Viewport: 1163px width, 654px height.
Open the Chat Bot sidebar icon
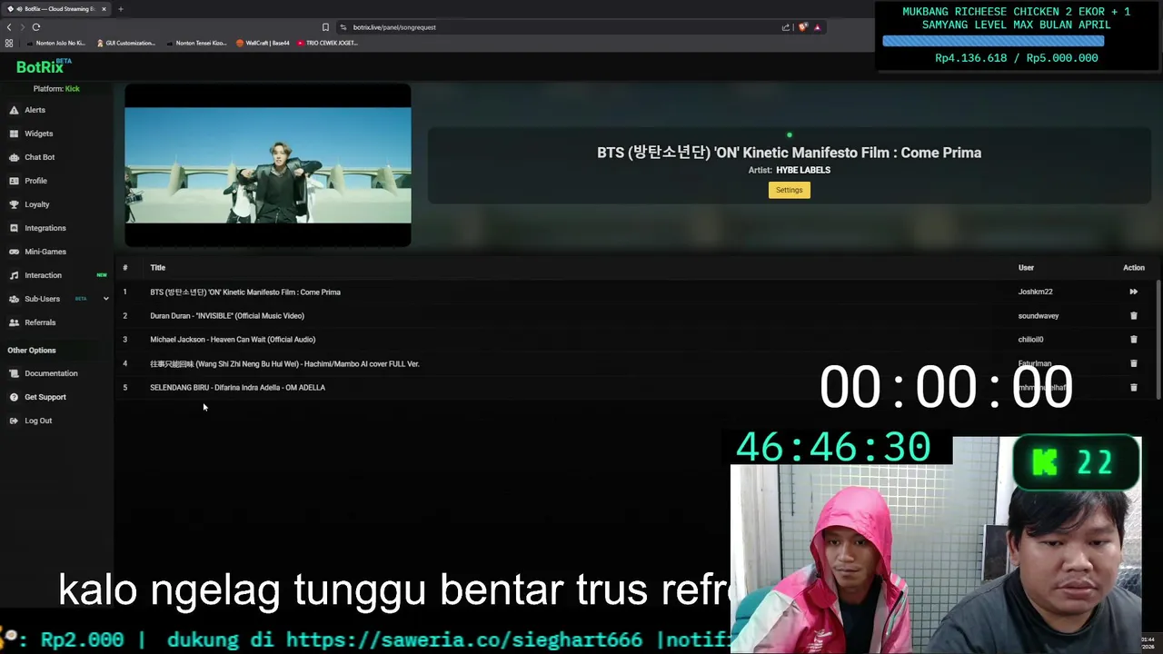pos(14,157)
